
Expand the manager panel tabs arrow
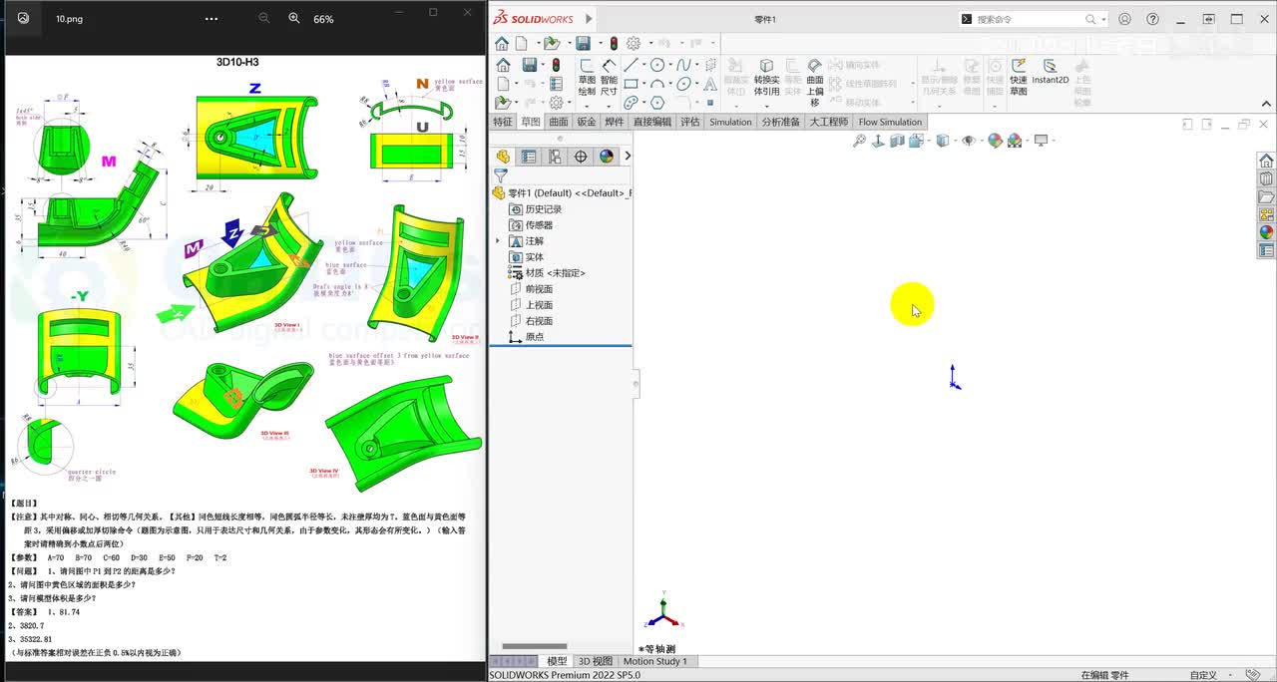pyautogui.click(x=628, y=157)
